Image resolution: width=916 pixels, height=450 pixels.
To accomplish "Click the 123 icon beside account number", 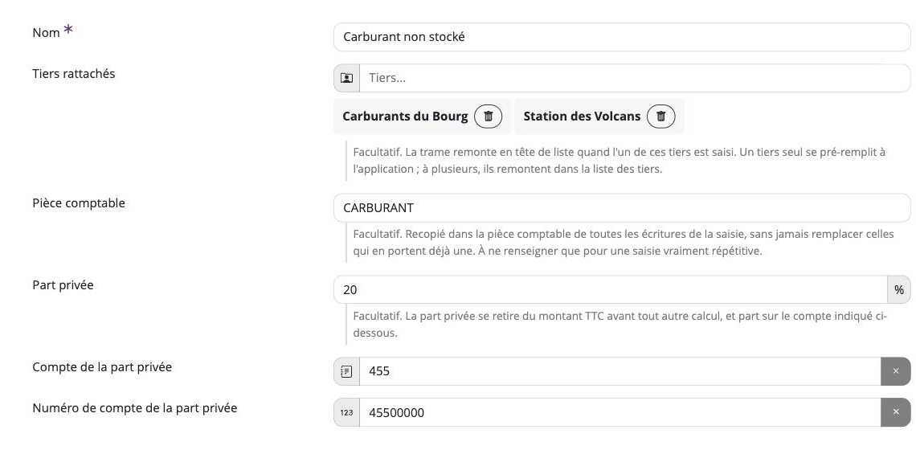I will click(346, 412).
